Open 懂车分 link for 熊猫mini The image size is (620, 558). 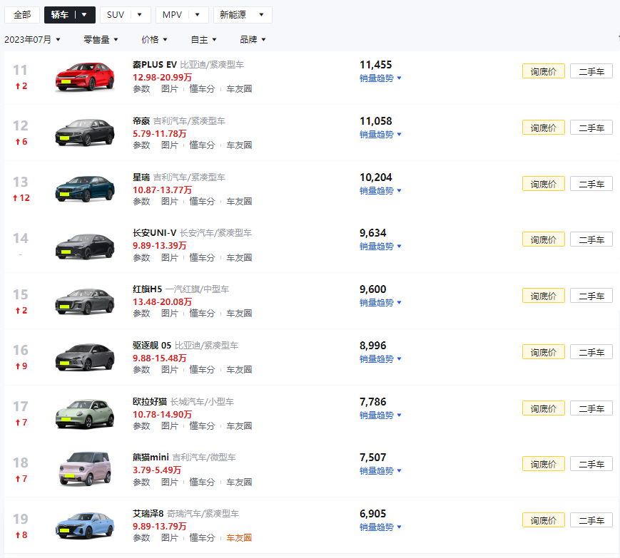202,482
